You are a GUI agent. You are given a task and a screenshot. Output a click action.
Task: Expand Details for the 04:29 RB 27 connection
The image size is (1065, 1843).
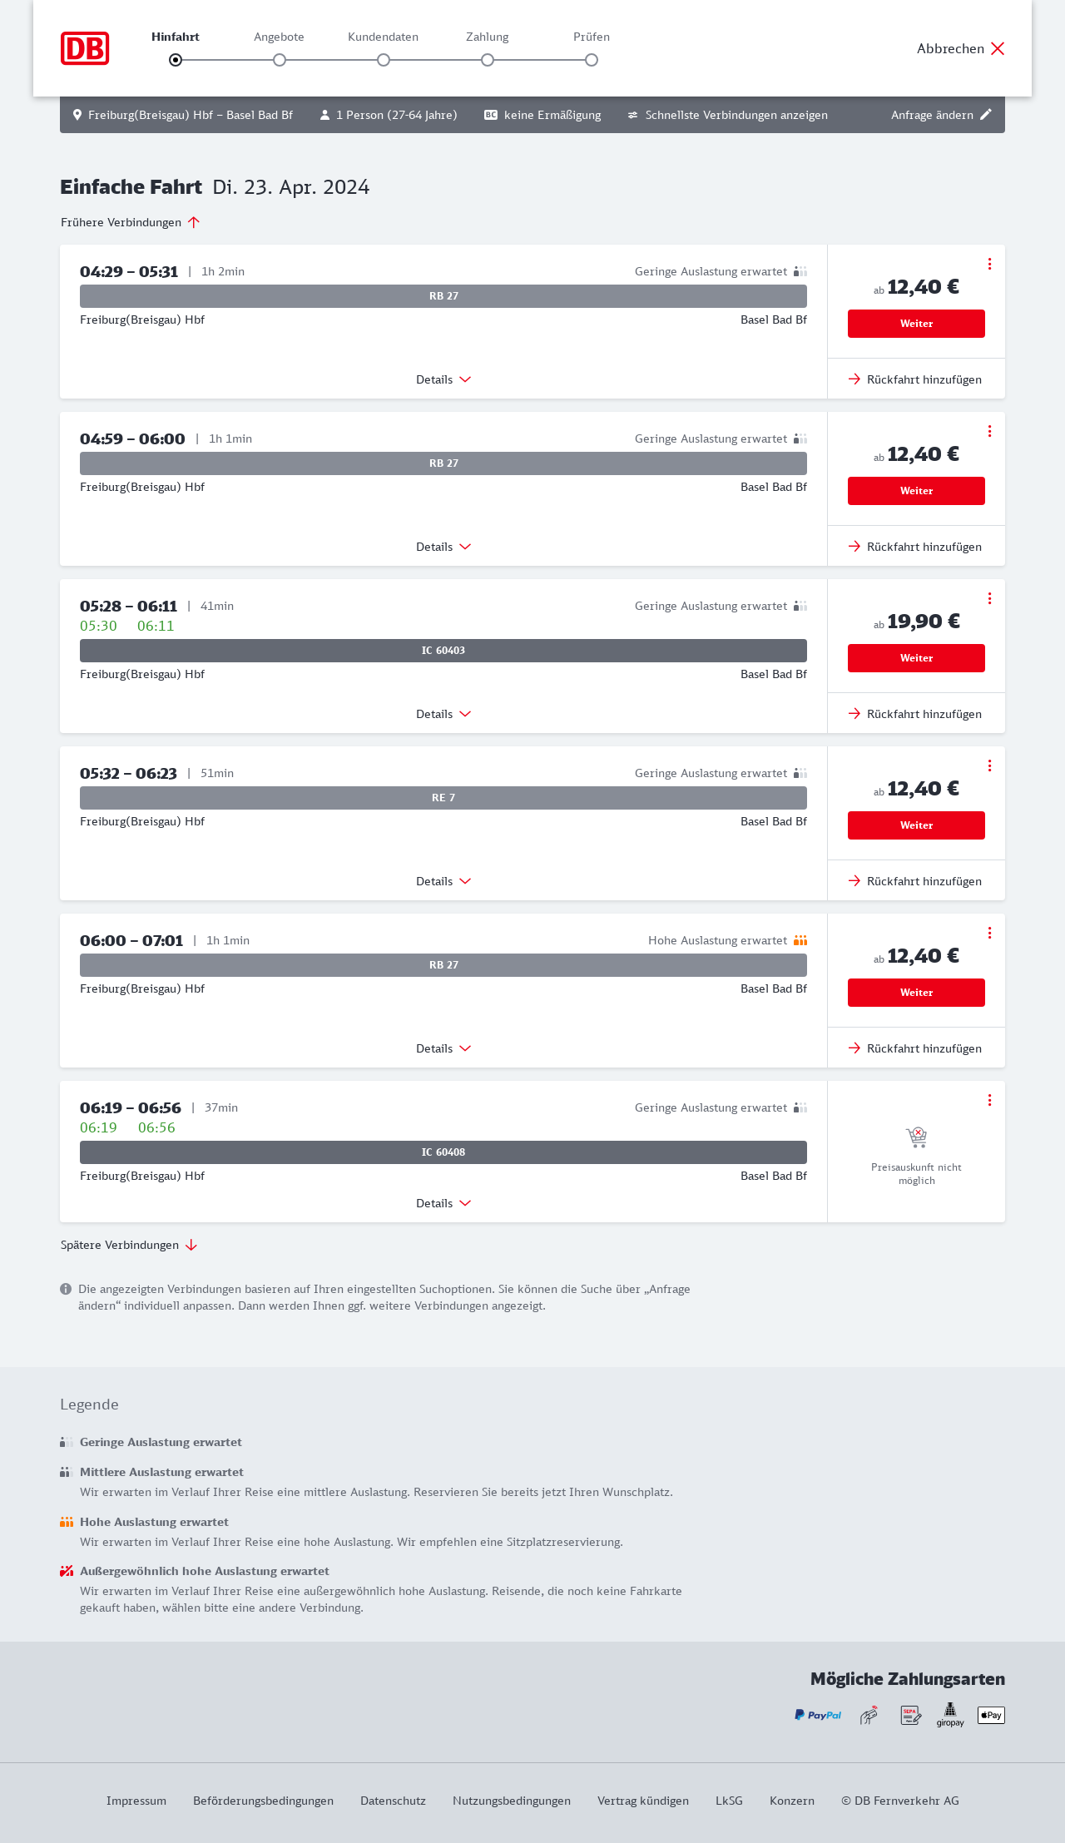(x=443, y=379)
